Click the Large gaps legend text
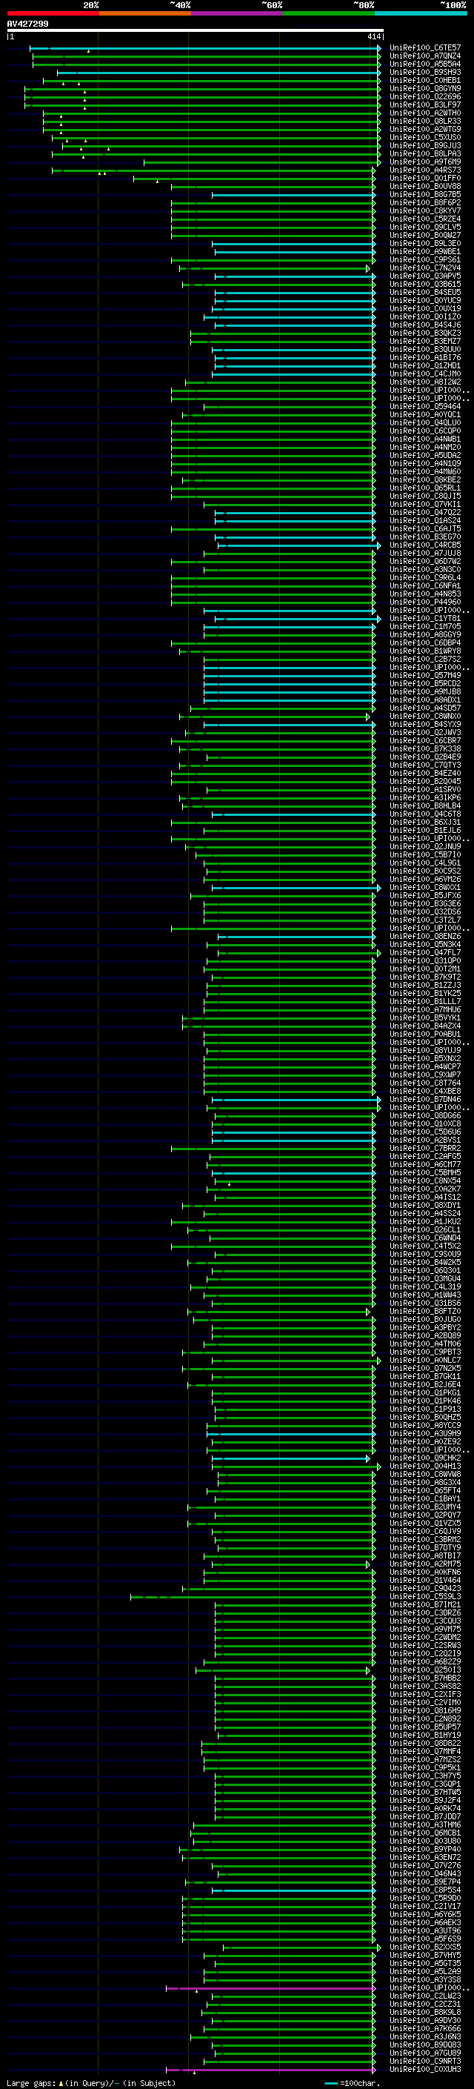 coord(91,2082)
